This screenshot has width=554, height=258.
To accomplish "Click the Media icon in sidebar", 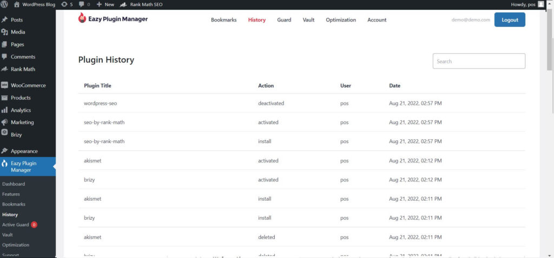I will [4, 32].
